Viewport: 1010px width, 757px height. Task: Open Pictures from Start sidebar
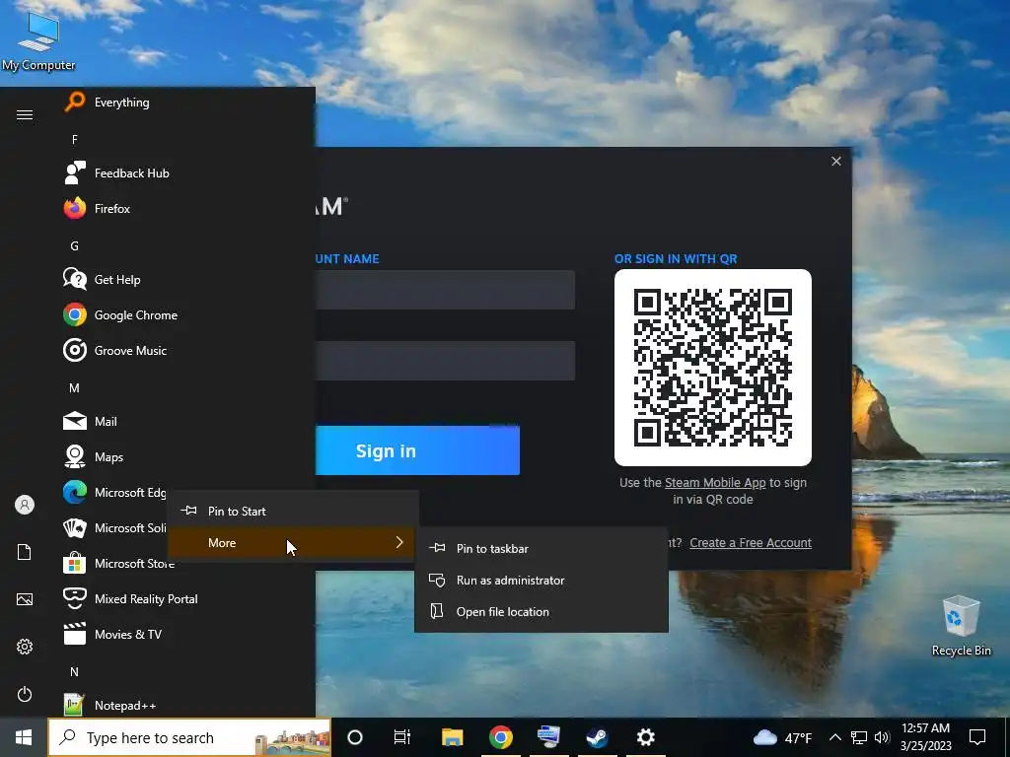pyautogui.click(x=25, y=599)
